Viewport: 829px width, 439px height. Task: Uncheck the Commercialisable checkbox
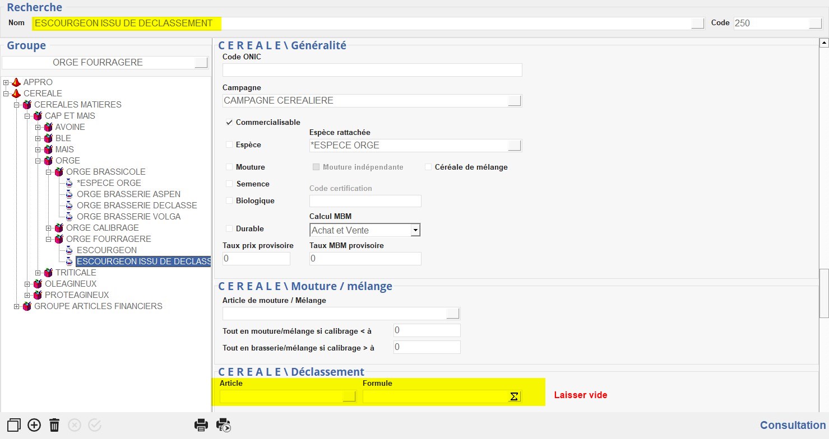[x=229, y=122]
